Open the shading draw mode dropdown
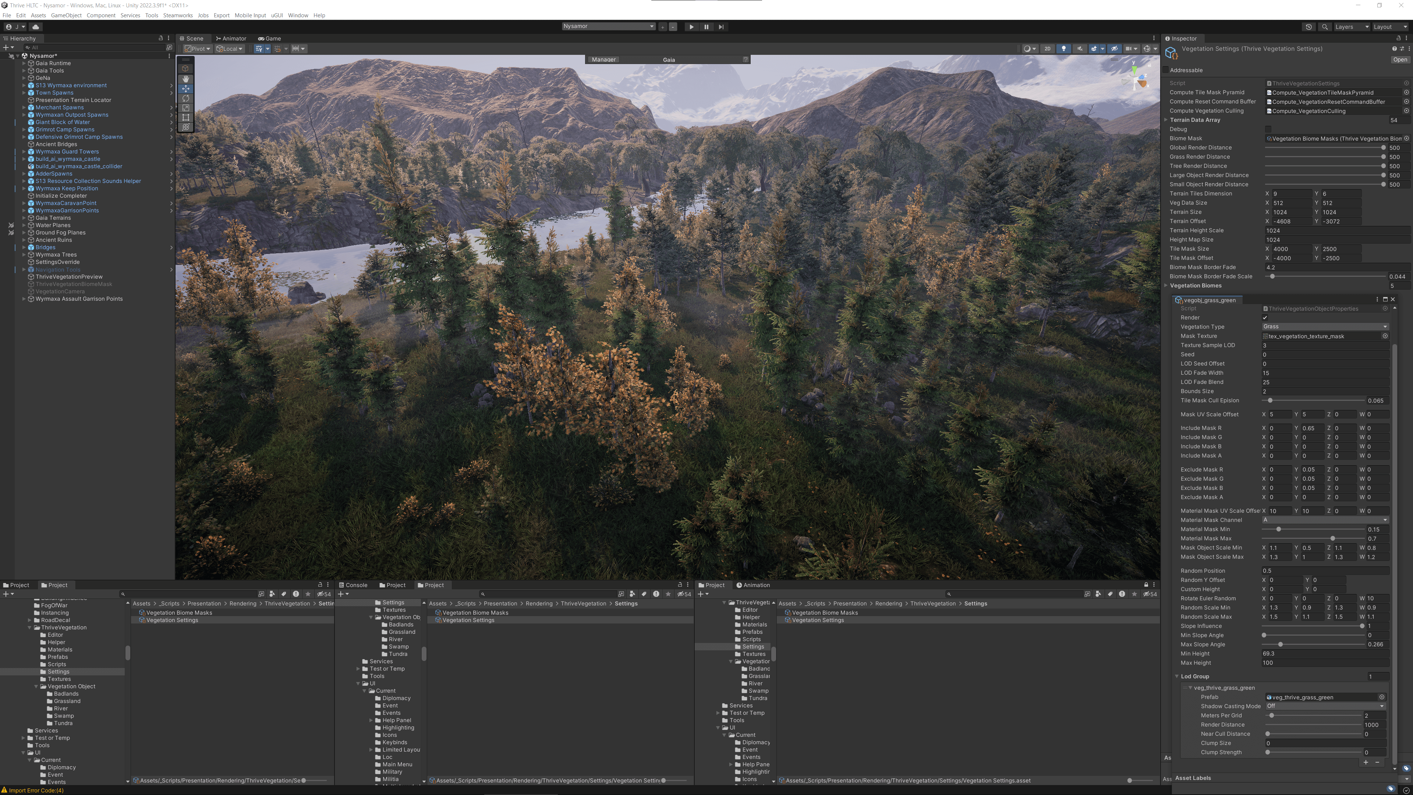Image resolution: width=1413 pixels, height=795 pixels. (1030, 49)
